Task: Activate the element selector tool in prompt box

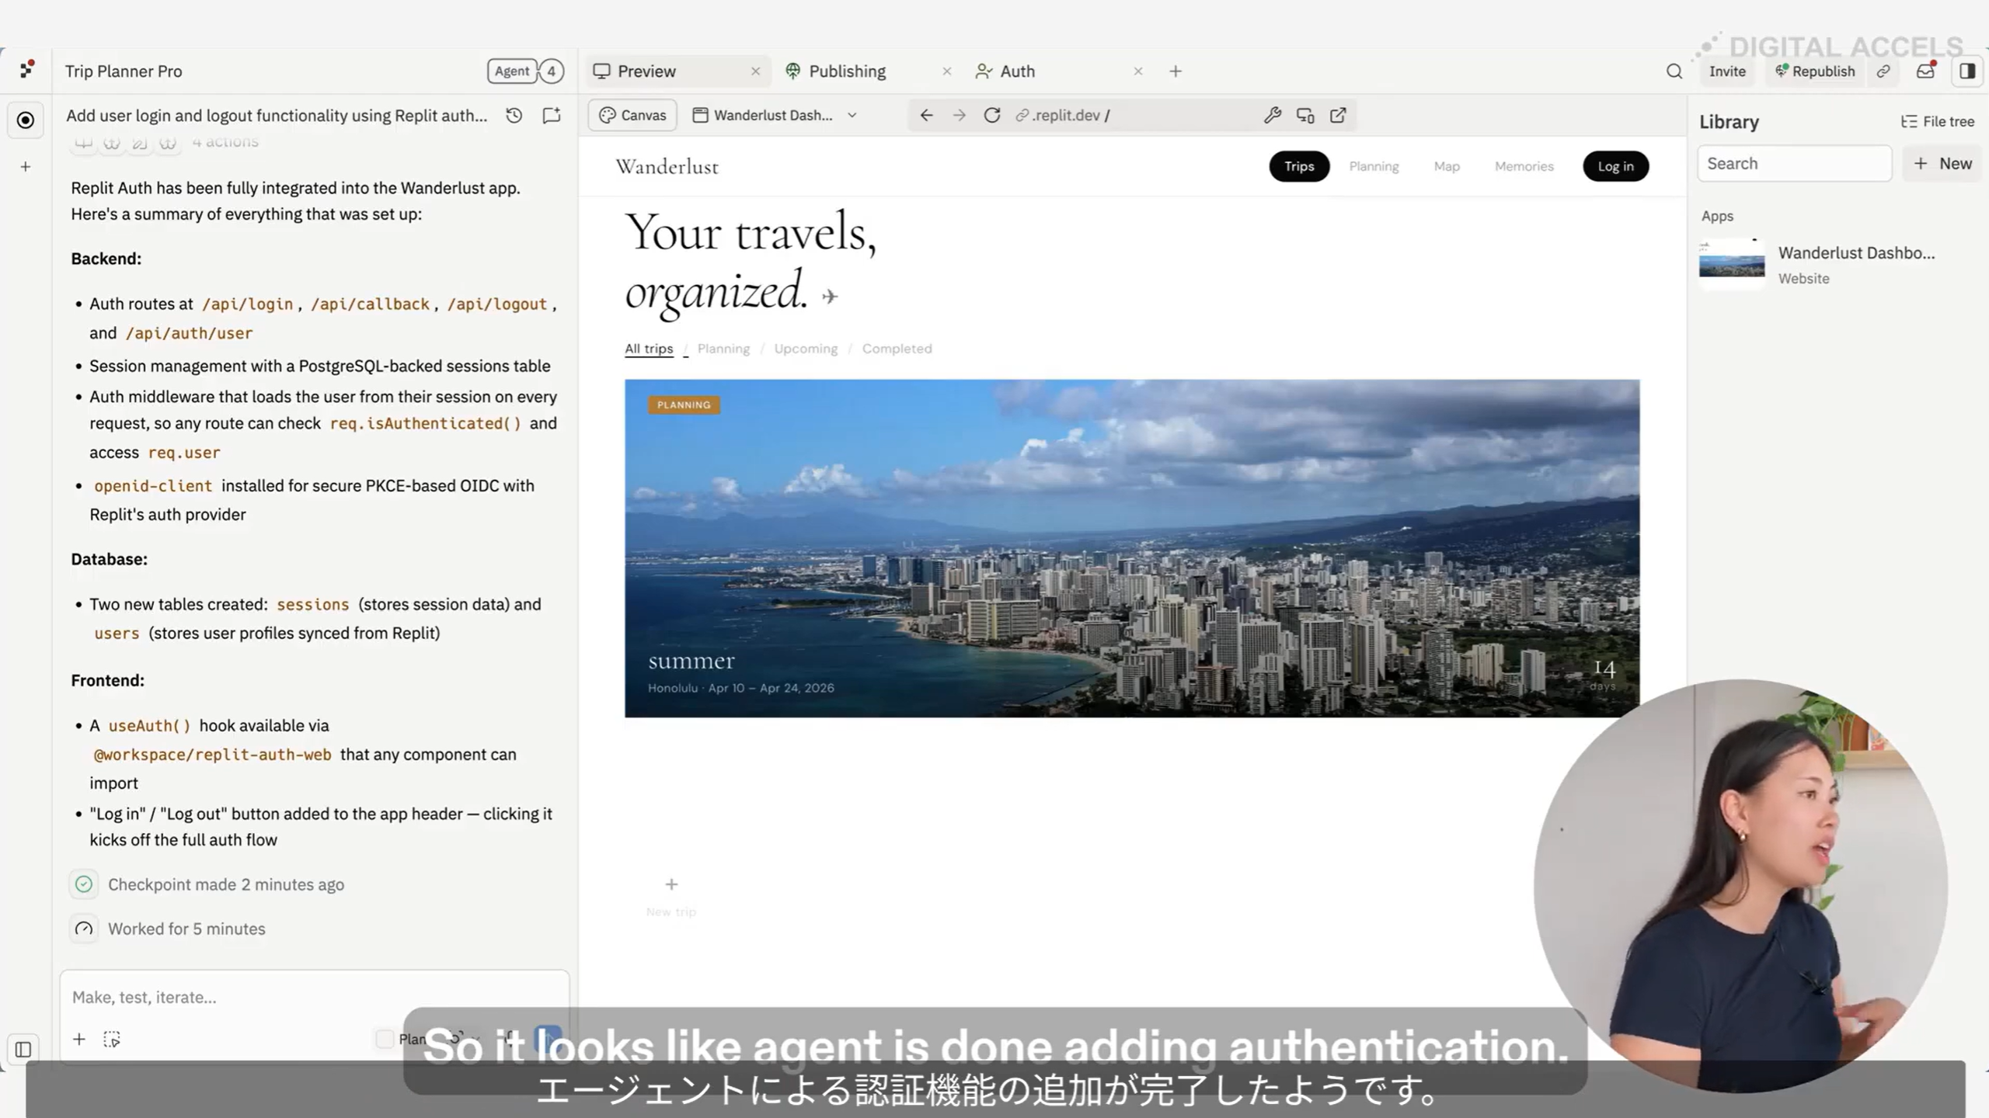Action: point(112,1039)
